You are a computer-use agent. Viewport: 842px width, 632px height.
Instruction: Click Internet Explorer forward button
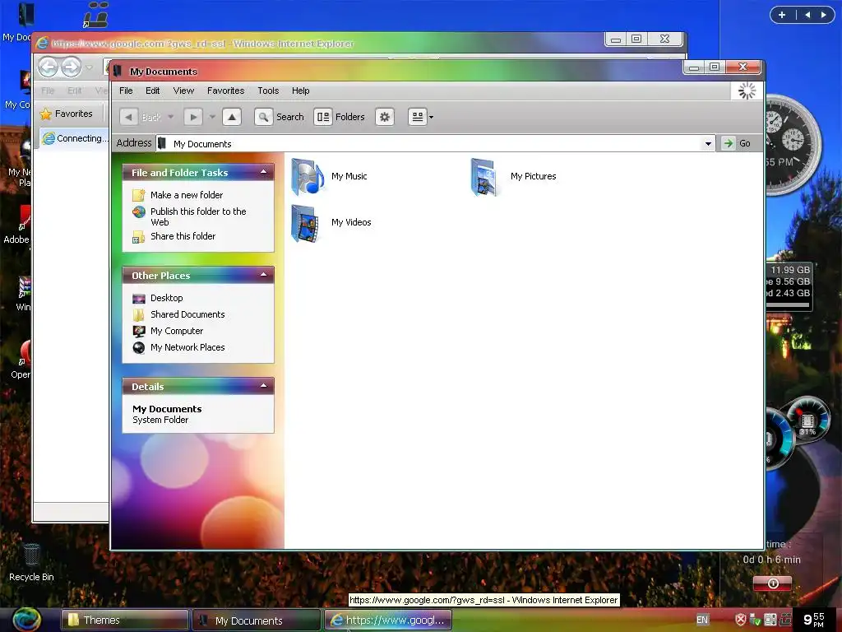point(71,67)
